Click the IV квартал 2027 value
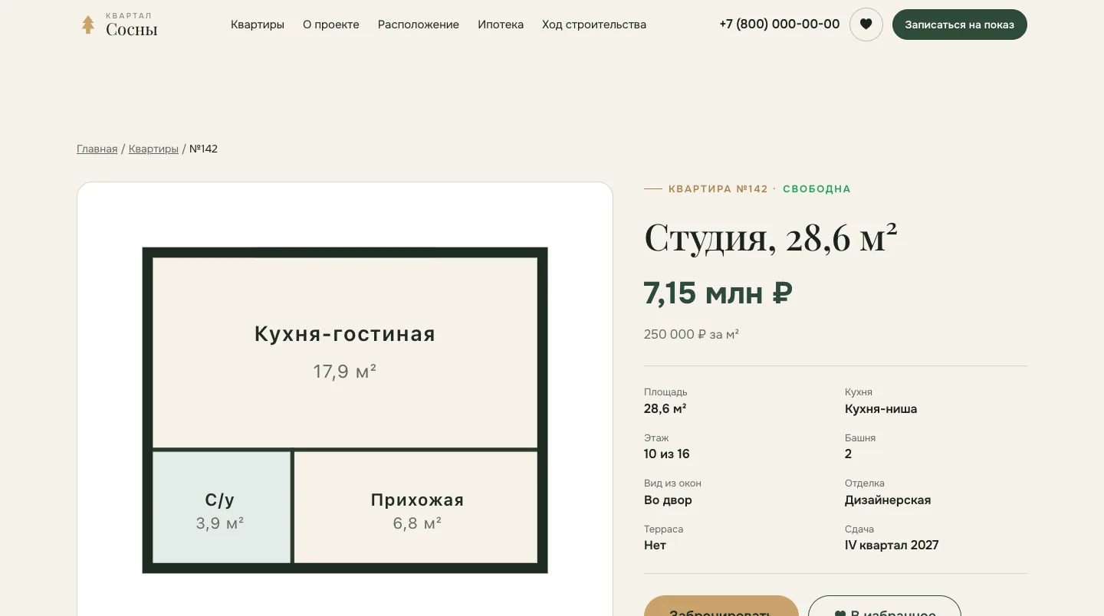 892,546
